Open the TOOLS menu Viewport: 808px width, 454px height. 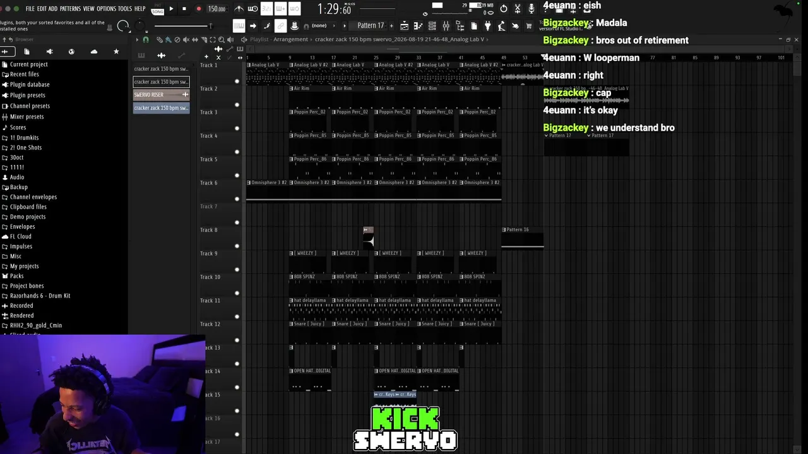pos(125,9)
